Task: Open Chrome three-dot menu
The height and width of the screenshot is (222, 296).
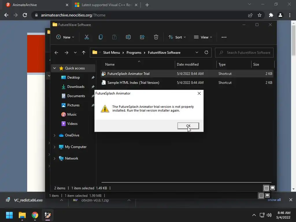Action: tap(290, 15)
